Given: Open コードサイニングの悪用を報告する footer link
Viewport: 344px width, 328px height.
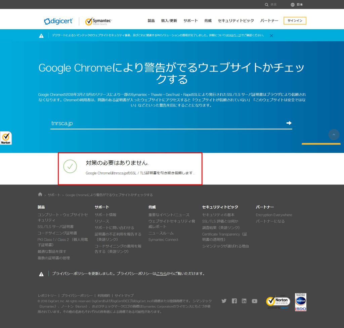Looking at the screenshot, I should coord(118,249).
